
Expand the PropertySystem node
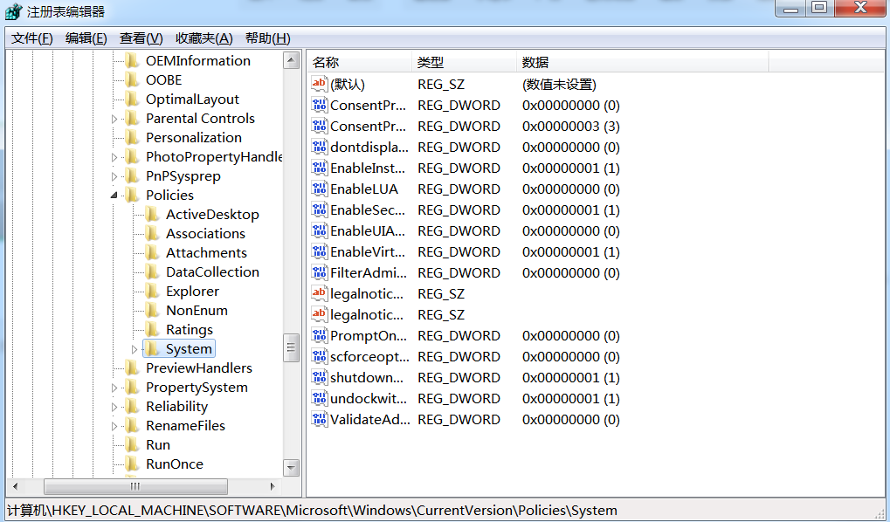pyautogui.click(x=114, y=388)
